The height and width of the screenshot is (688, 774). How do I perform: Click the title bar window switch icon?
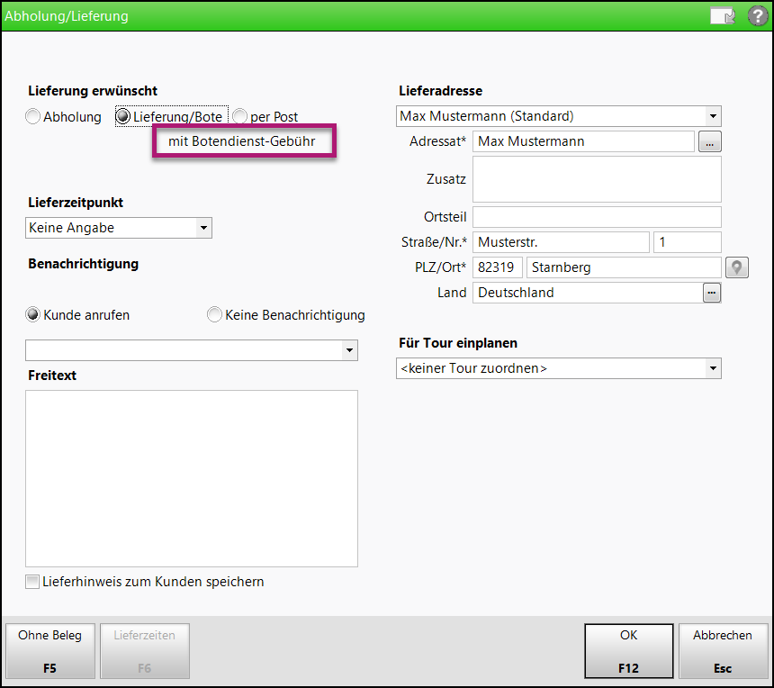(722, 16)
